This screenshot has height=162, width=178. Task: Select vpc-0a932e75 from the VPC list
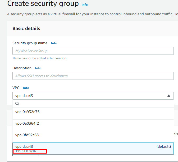(x=93, y=114)
